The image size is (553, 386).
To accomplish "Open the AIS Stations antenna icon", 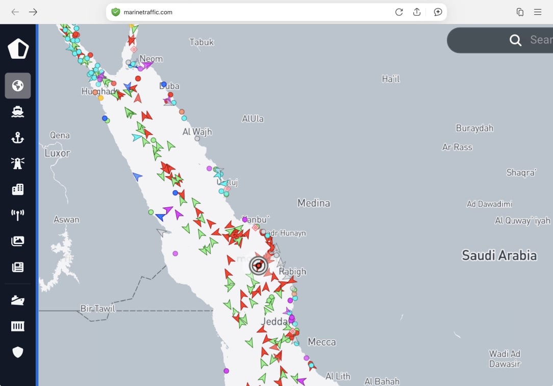I will click(18, 215).
